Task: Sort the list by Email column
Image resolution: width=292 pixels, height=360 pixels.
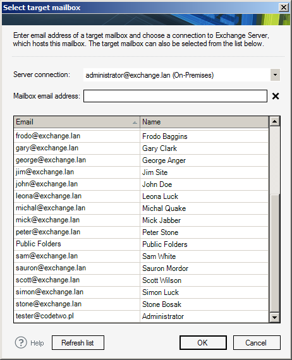Action: [x=76, y=122]
